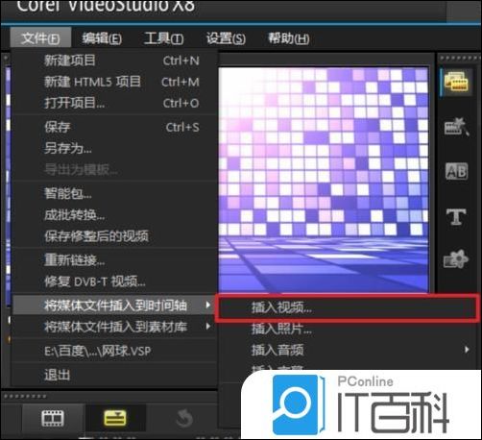Expand 将媒体文件插入到时间轴 submenu
This screenshot has width=482, height=440.
click(x=115, y=306)
